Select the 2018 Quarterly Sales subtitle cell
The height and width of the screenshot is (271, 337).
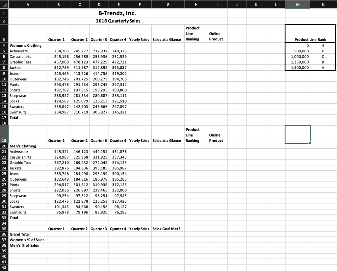[x=118, y=21]
